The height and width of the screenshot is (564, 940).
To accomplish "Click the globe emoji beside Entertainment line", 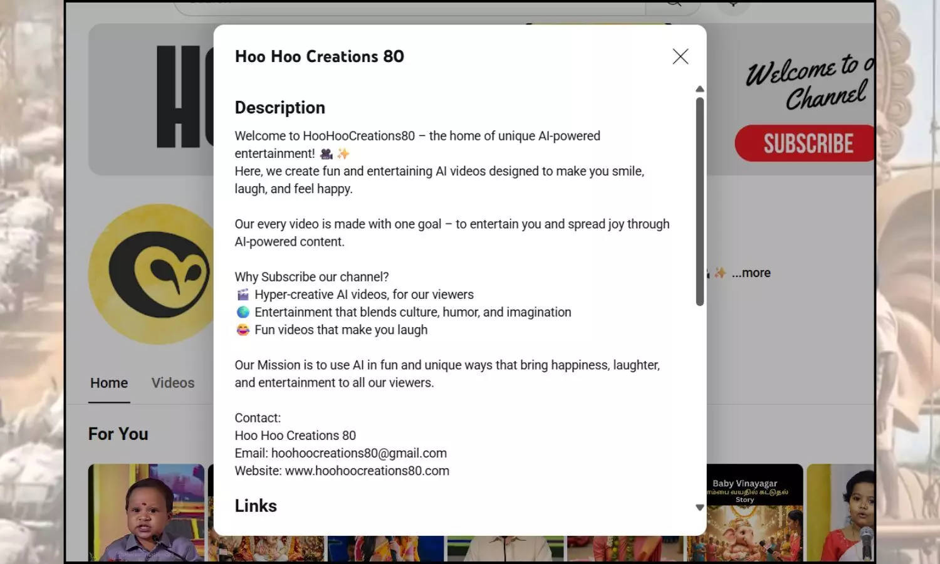I will pos(243,312).
